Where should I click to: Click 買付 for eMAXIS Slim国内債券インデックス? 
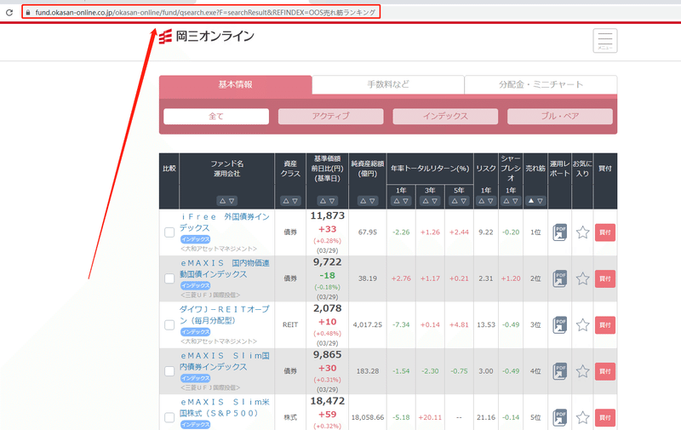(605, 371)
